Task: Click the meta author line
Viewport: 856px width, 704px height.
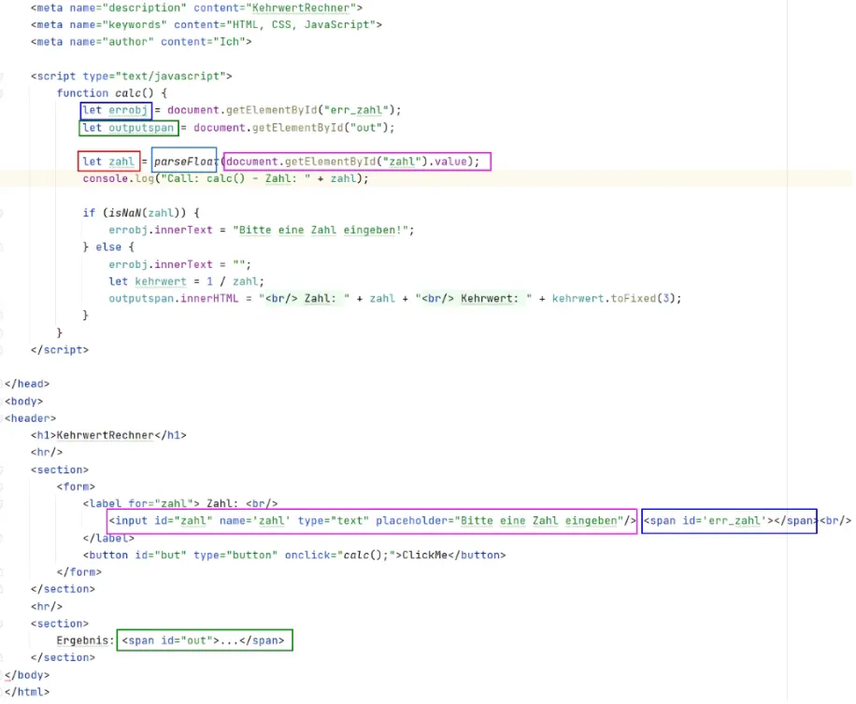Action: click(x=141, y=41)
